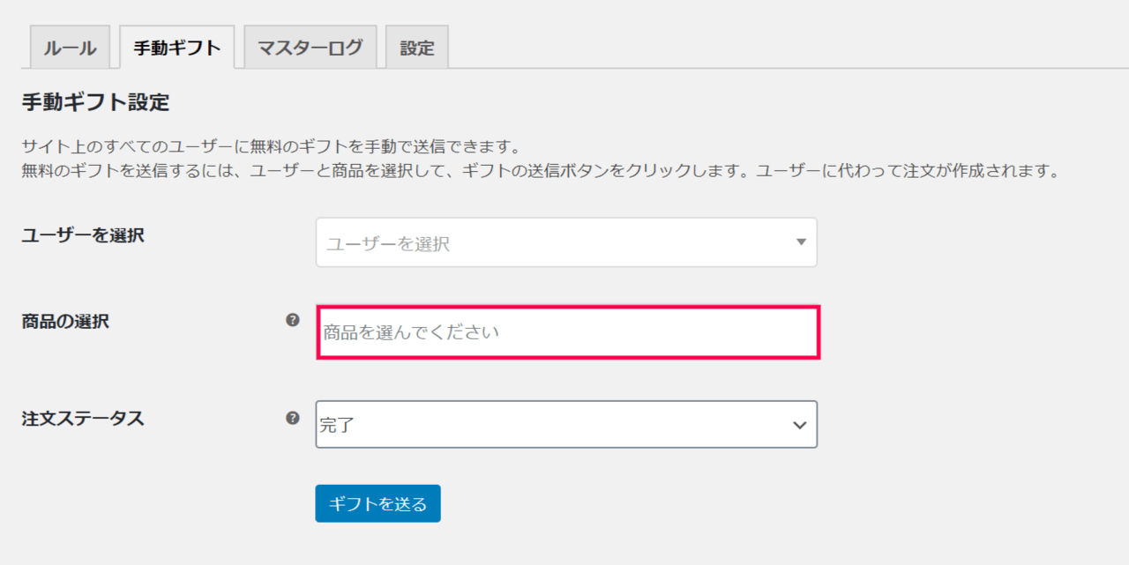This screenshot has width=1129, height=565.
Task: Click the 手動ギフト設定 section heading
Action: click(x=94, y=102)
